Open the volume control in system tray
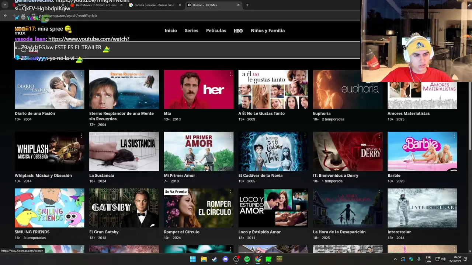 click(443, 259)
